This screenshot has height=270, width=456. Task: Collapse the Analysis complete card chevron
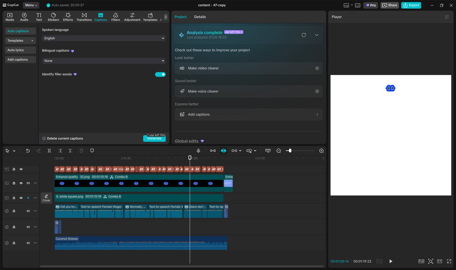click(317, 35)
